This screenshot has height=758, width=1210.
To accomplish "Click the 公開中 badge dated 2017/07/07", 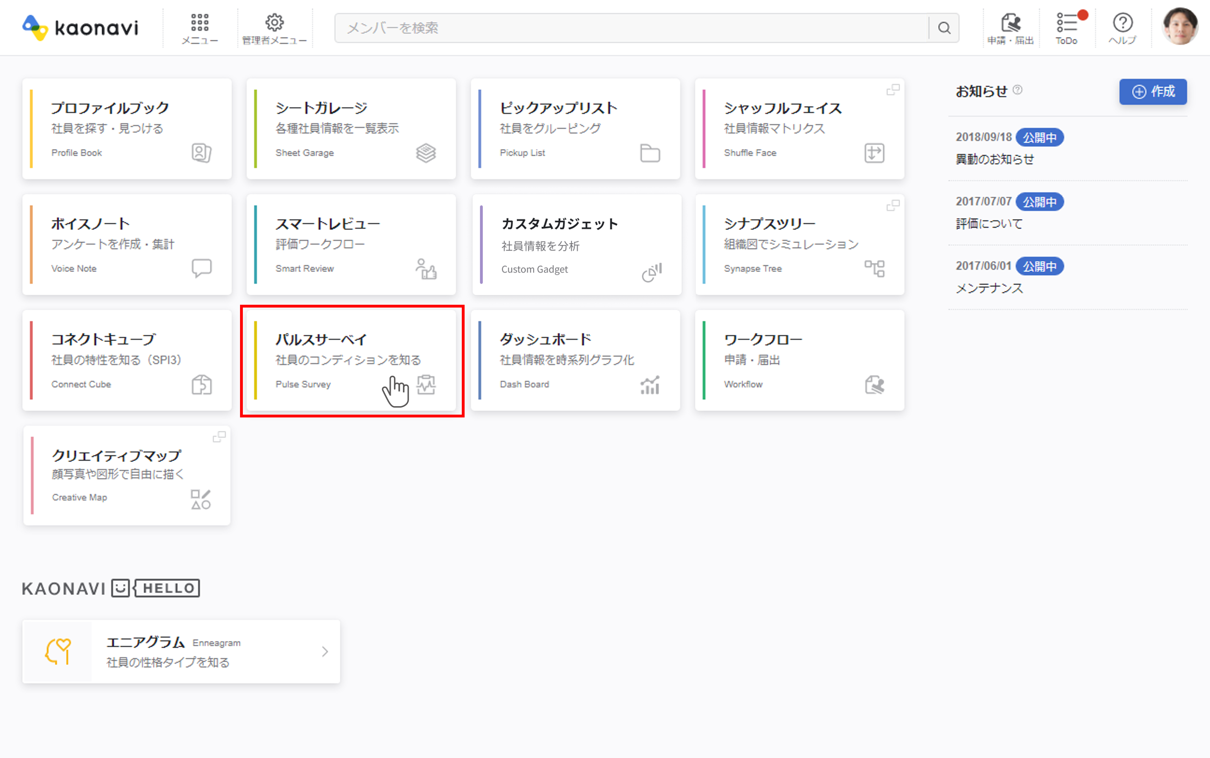I will [1040, 202].
